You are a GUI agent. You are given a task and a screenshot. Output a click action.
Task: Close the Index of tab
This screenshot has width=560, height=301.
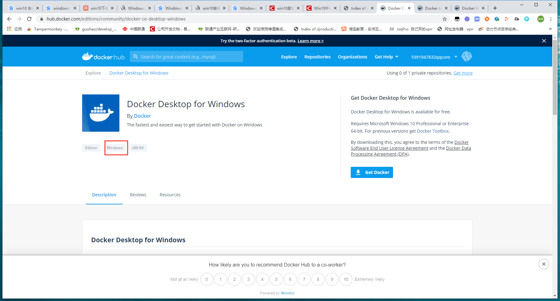[x=372, y=8]
